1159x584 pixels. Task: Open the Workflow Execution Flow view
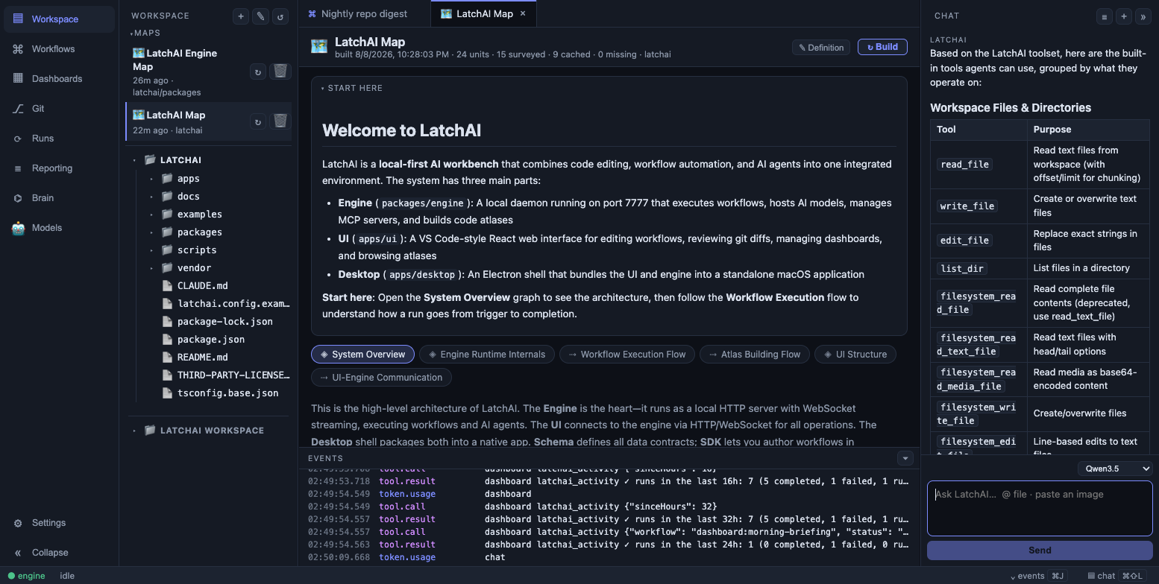627,355
